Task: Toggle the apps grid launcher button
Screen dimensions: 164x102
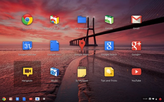Action: (x=44, y=99)
